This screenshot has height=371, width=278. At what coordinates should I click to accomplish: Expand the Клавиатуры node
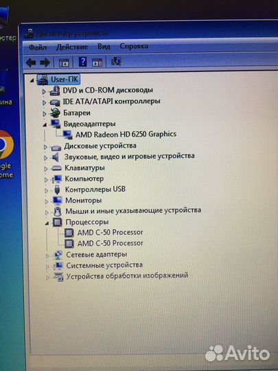coord(45,169)
